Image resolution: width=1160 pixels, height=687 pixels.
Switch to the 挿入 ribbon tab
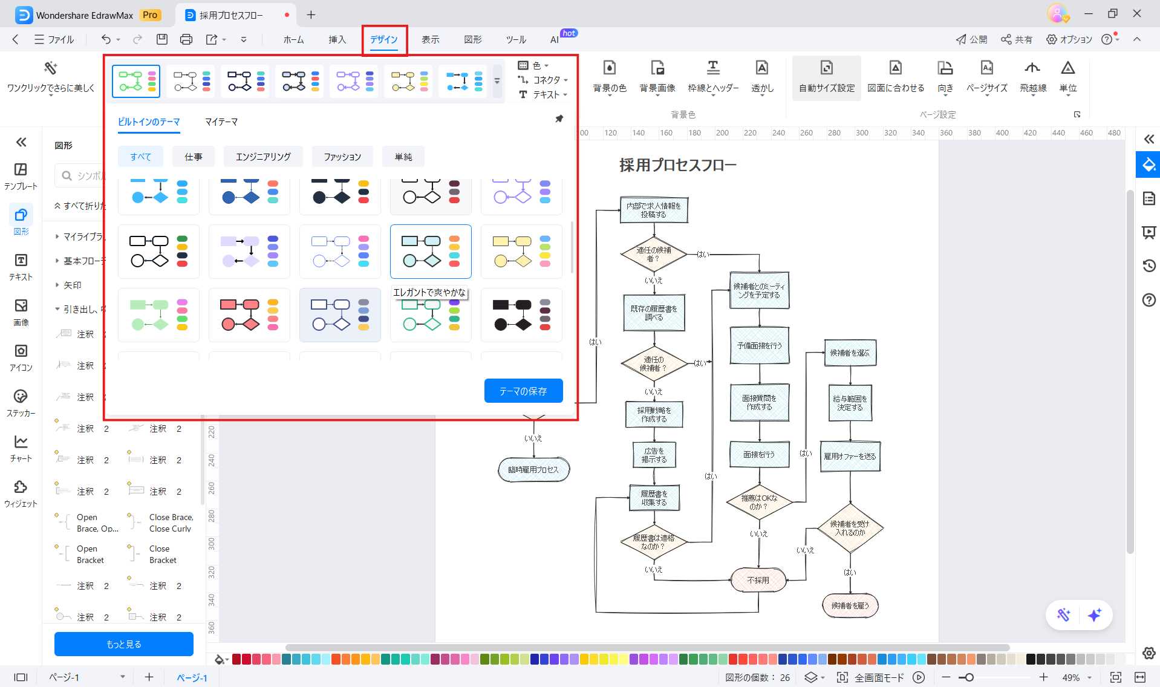coord(337,39)
